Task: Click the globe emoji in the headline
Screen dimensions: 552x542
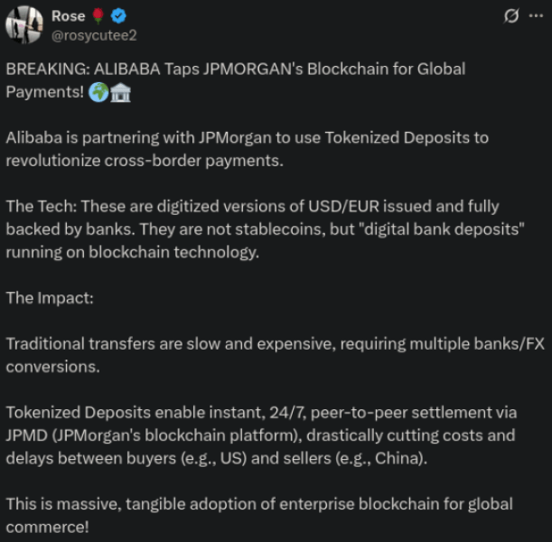Action: (x=98, y=93)
